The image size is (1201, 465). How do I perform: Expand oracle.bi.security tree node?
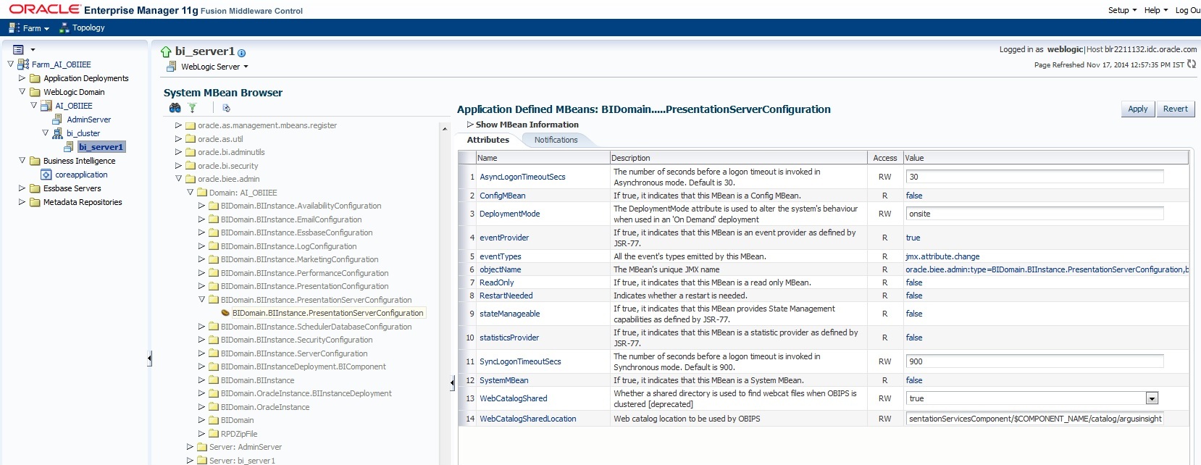point(179,166)
